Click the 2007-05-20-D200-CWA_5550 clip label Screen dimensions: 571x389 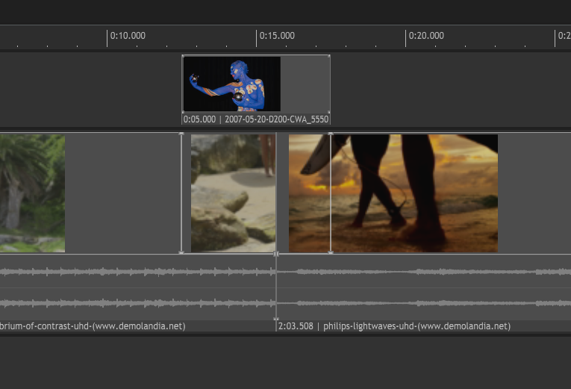click(x=277, y=119)
